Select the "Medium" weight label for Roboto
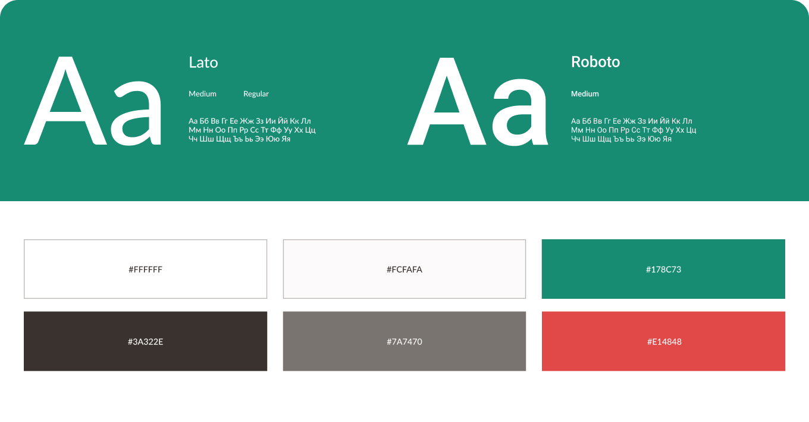The height and width of the screenshot is (422, 809). (585, 94)
